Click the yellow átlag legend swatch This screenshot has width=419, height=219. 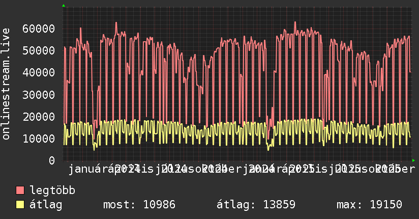coord(20,205)
